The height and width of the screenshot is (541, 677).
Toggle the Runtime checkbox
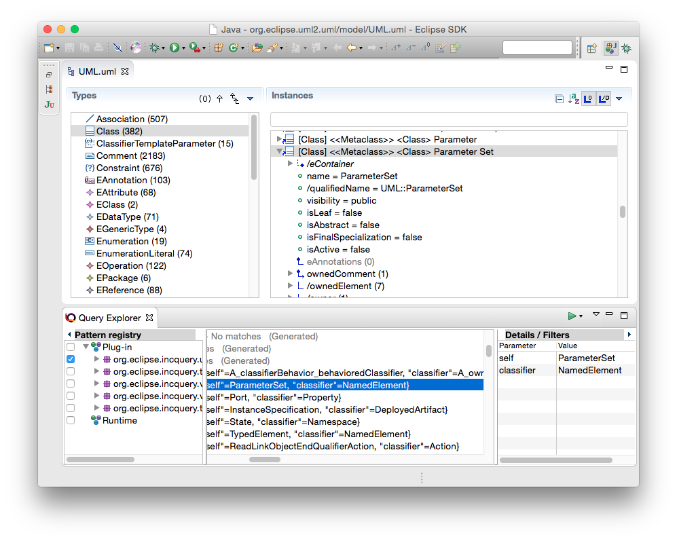coord(71,420)
